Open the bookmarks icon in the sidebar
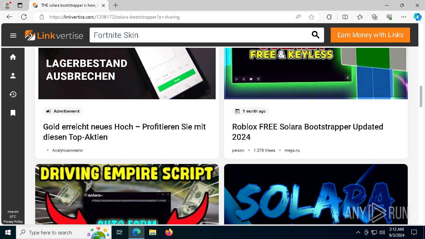 [13, 113]
